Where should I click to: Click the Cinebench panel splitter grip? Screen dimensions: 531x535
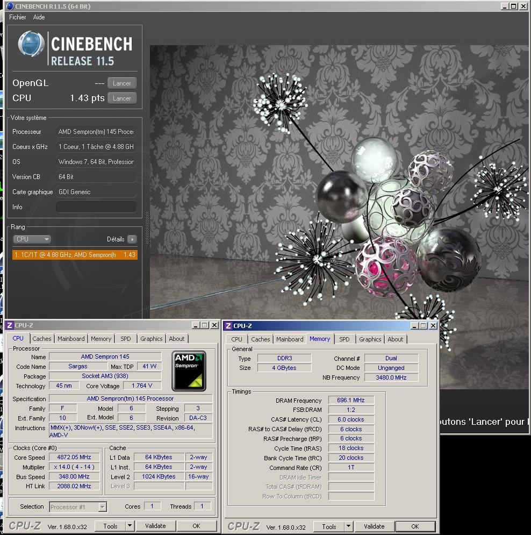pyautogui.click(x=147, y=228)
